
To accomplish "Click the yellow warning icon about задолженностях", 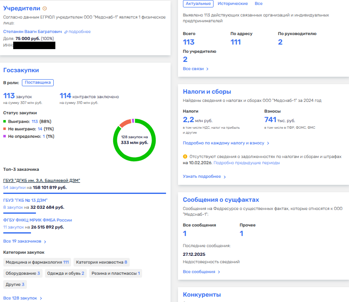I will pyautogui.click(x=185, y=157).
